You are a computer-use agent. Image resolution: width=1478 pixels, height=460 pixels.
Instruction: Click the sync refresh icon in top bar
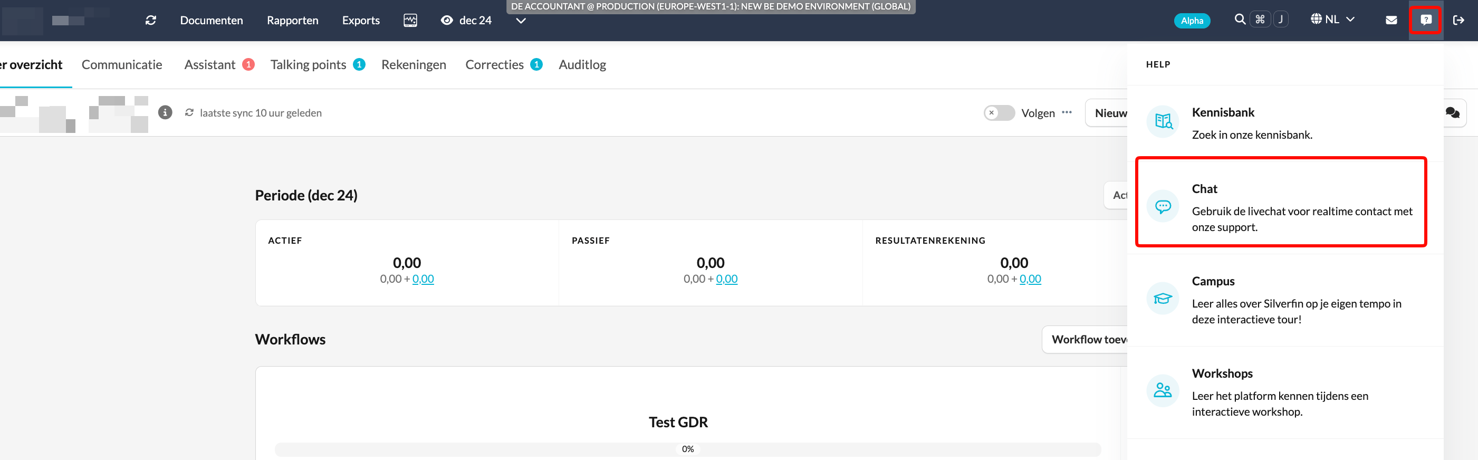(151, 20)
